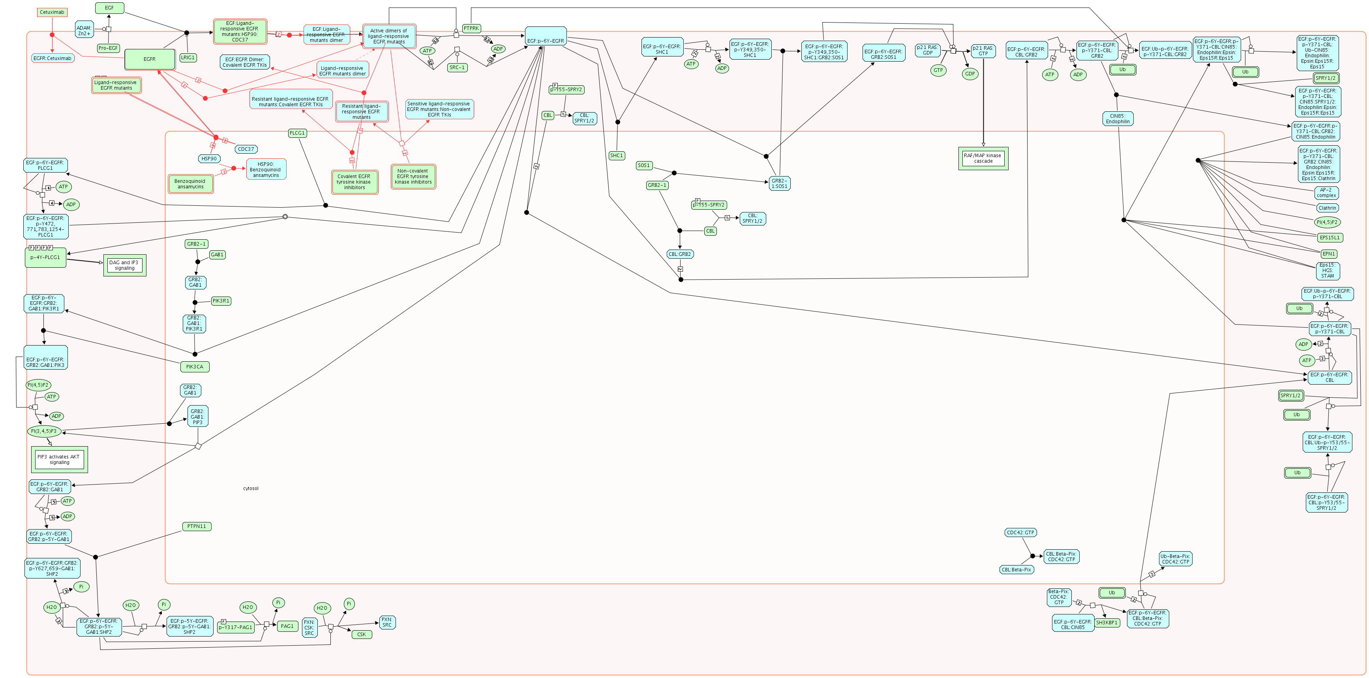1369x678 pixels.
Task: Select Covalent EGFR tyrosine kinase inhibitors node
Action: 354,182
